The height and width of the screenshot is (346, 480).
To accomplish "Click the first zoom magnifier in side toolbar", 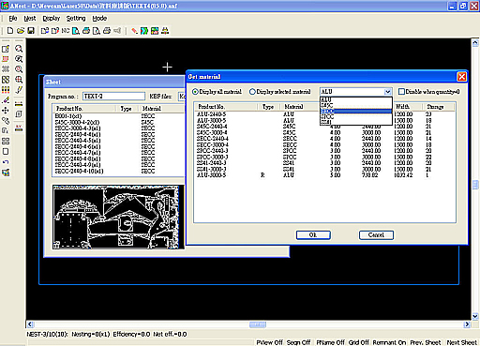I will pyautogui.click(x=19, y=49).
